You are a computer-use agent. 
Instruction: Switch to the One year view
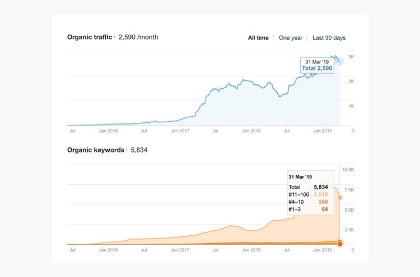291,38
